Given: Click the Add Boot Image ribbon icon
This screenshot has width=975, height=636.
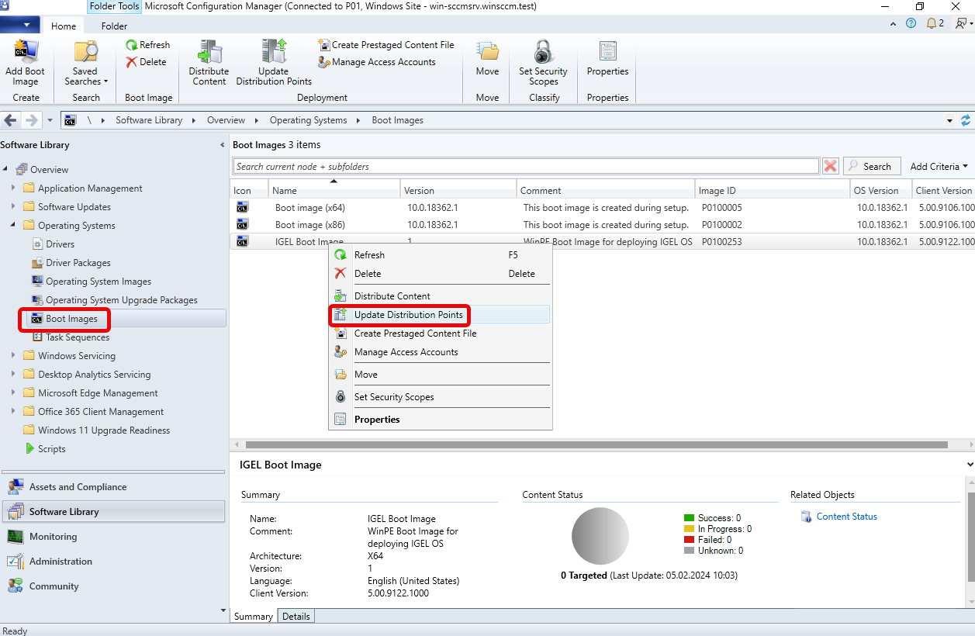Looking at the screenshot, I should click(25, 53).
